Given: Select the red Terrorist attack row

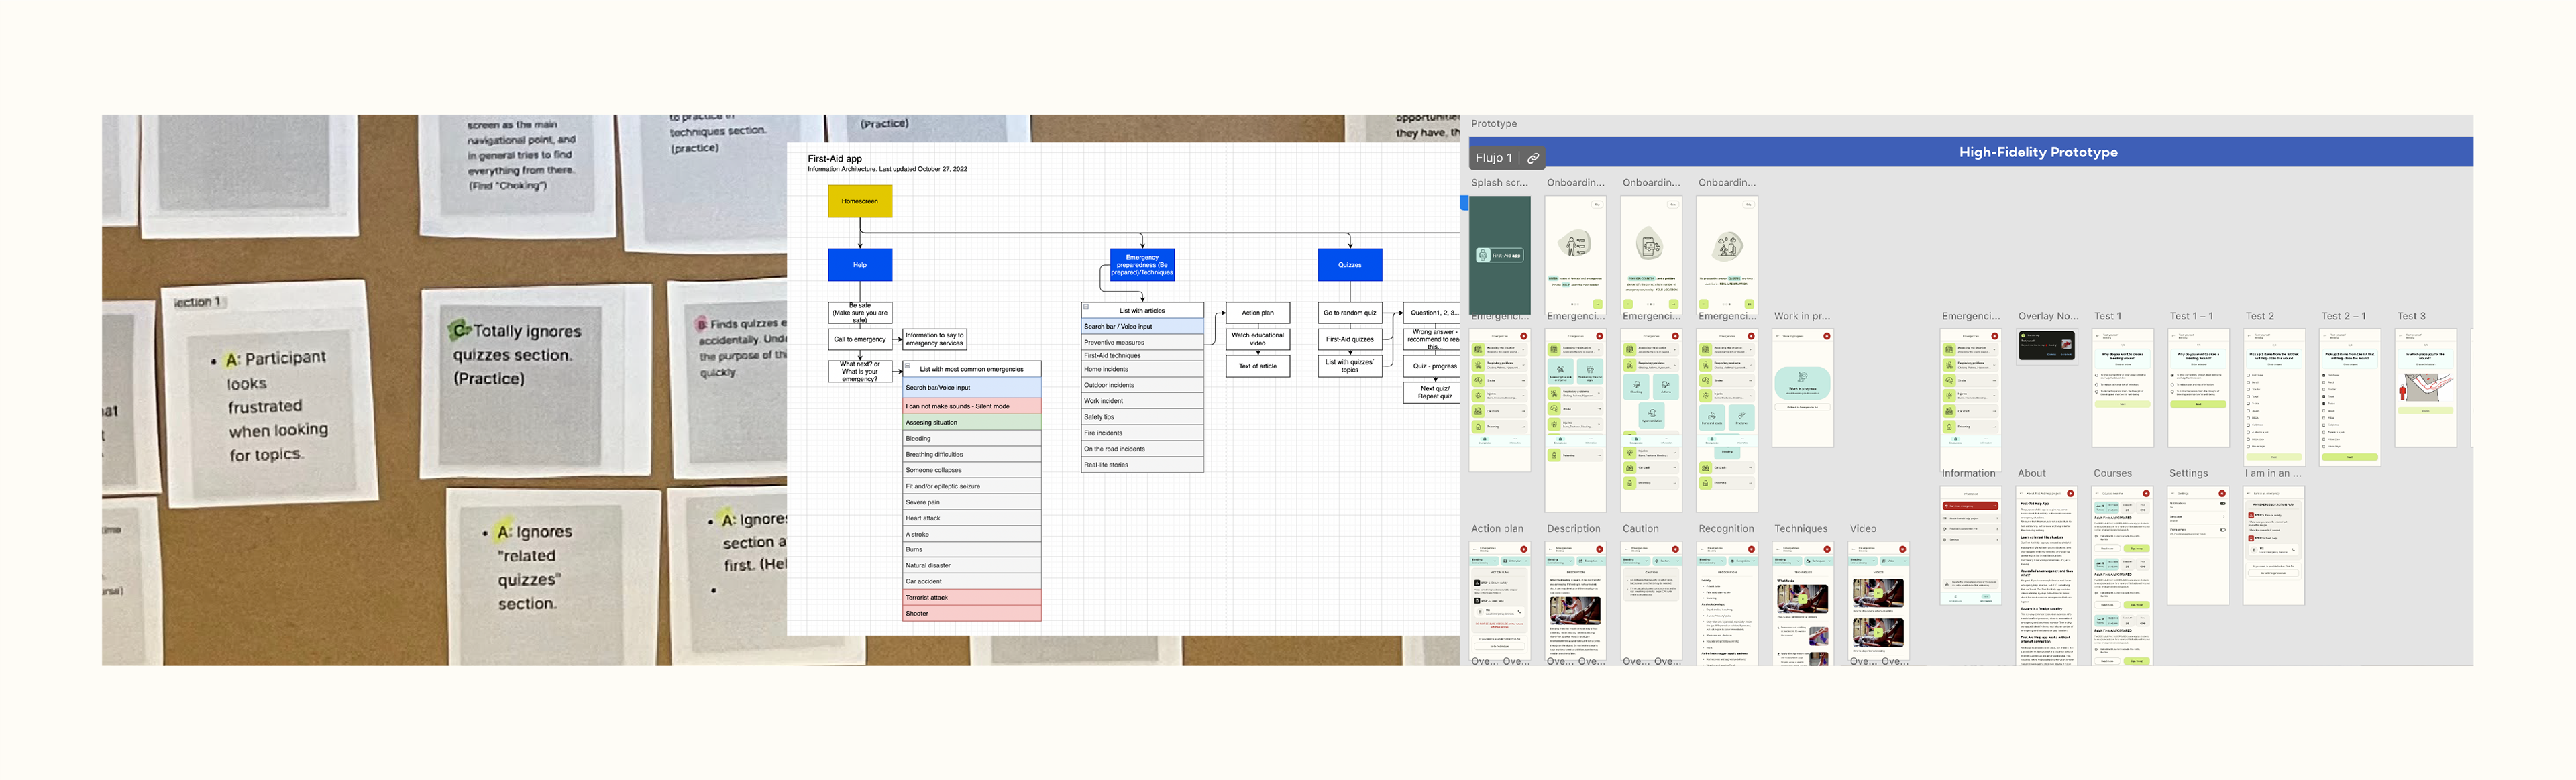Looking at the screenshot, I should coord(972,597).
